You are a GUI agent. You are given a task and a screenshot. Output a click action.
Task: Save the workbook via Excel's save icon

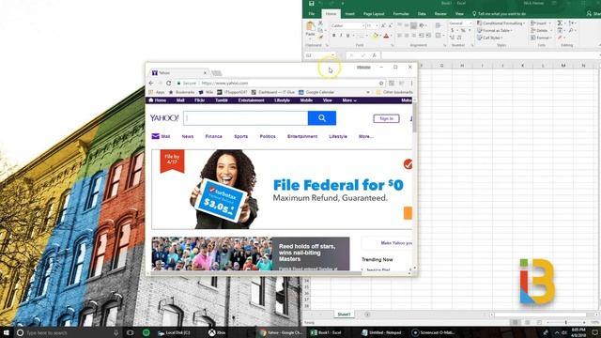click(x=312, y=4)
